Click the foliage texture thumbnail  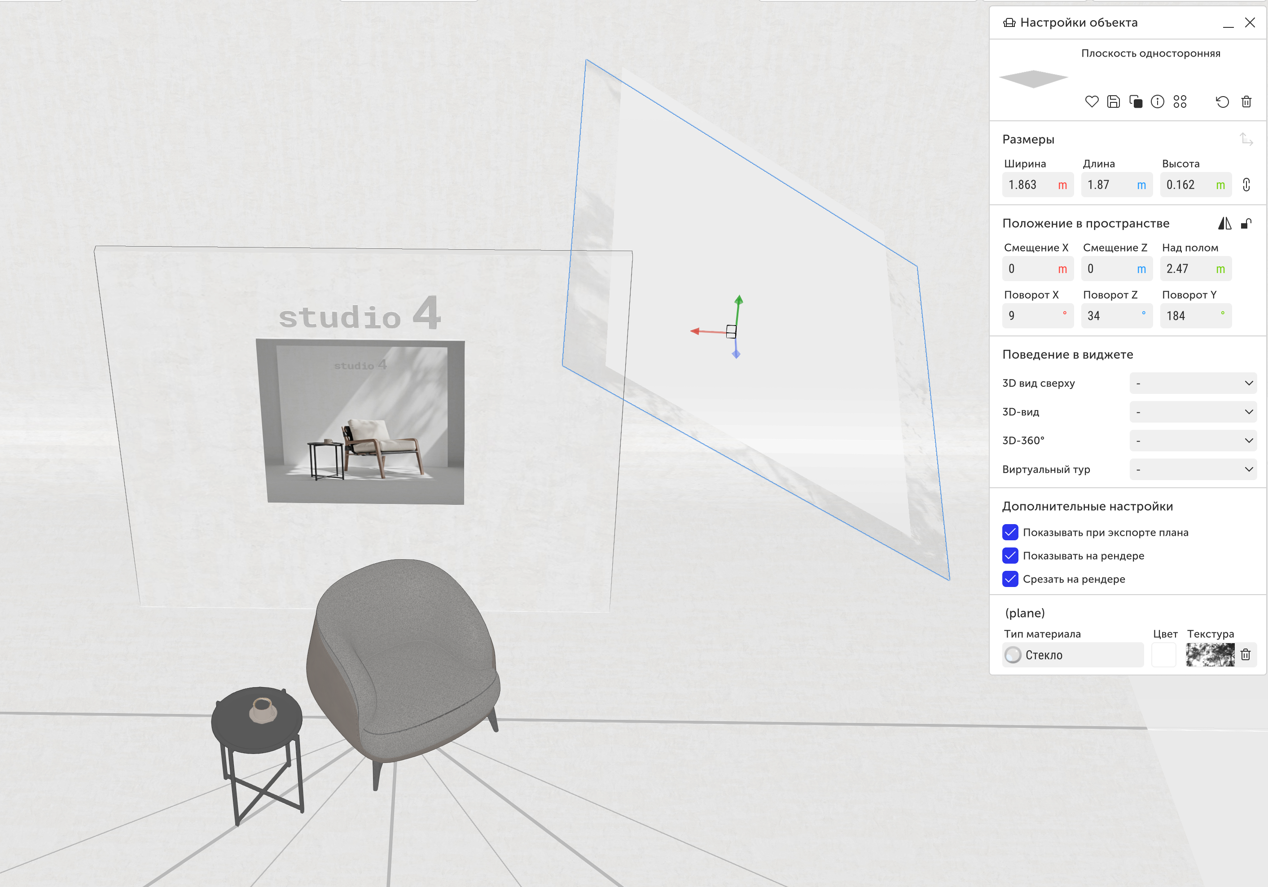pos(1210,655)
